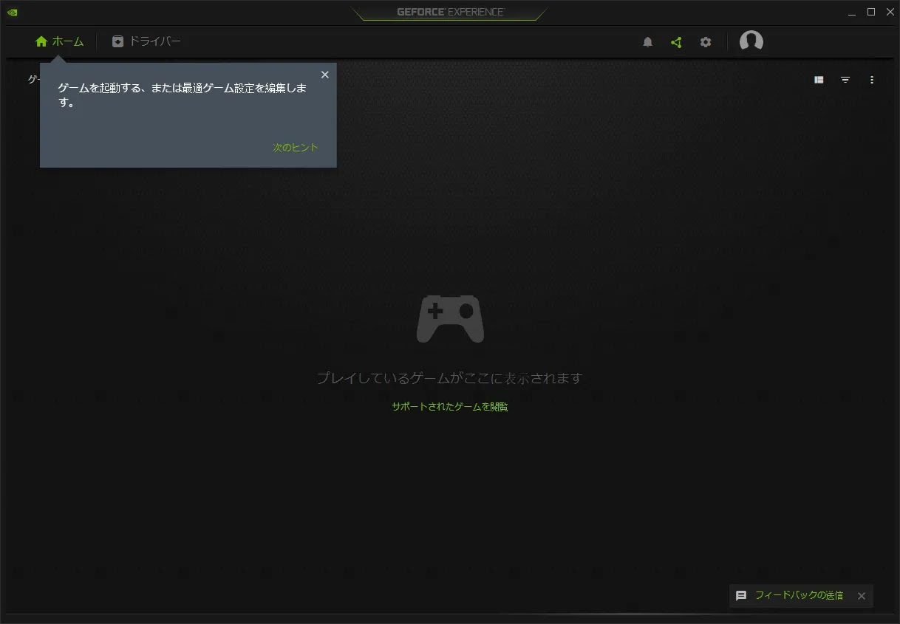Close the hint tooltip popup

pyautogui.click(x=324, y=75)
